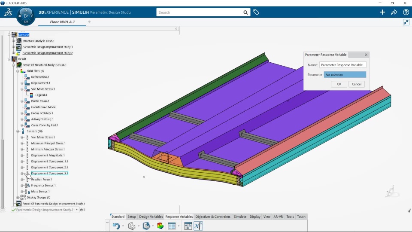This screenshot has width=412, height=232.
Task: Open dropdown beside table list icon
Action: 179,226
